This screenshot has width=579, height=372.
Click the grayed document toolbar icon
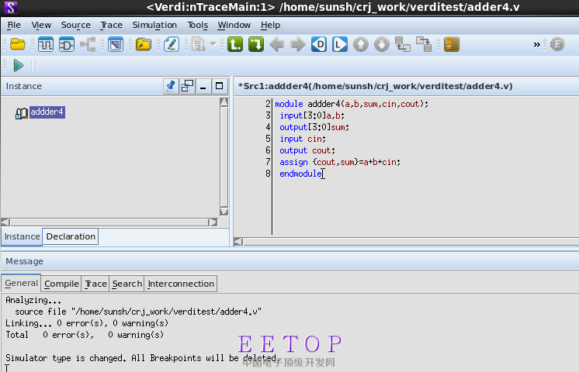coord(198,45)
